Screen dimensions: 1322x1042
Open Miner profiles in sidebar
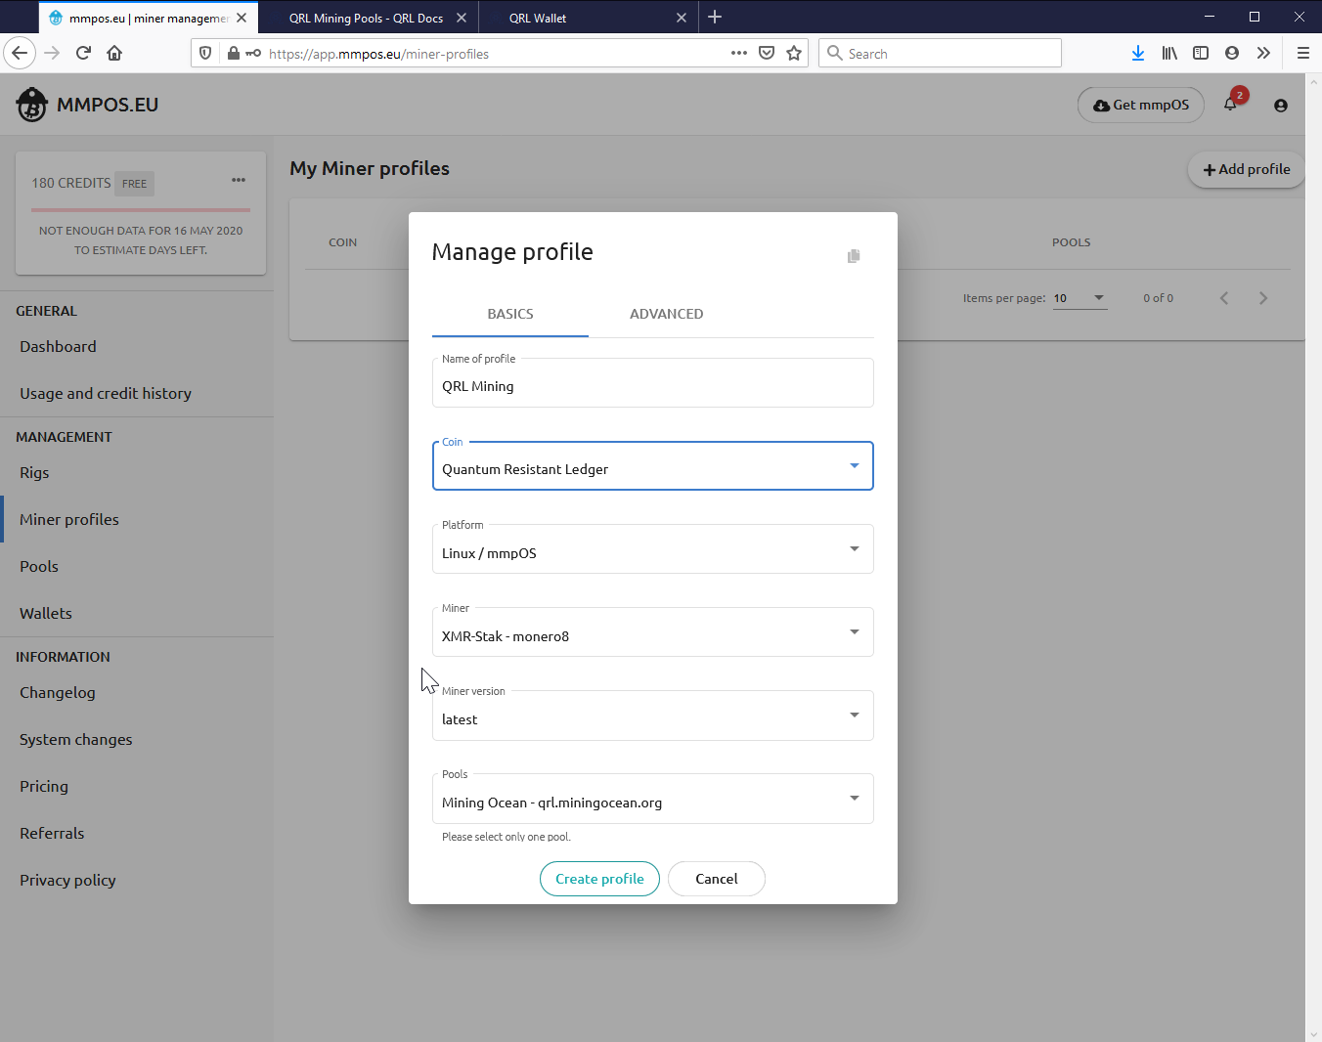69,520
